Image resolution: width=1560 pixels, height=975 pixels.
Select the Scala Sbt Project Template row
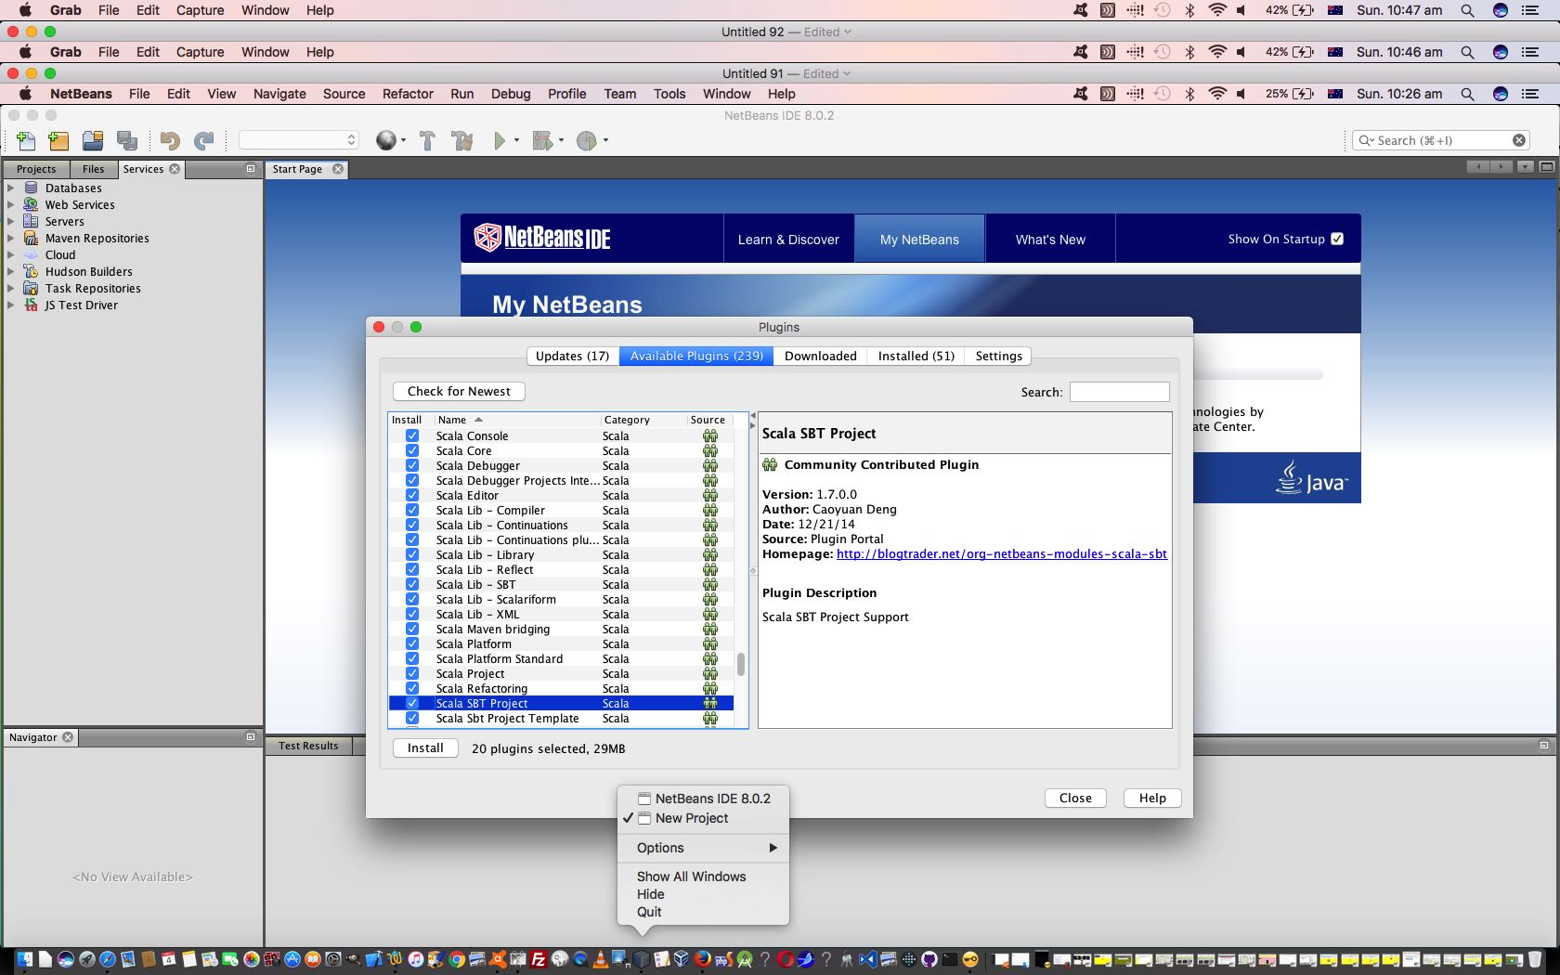(561, 718)
